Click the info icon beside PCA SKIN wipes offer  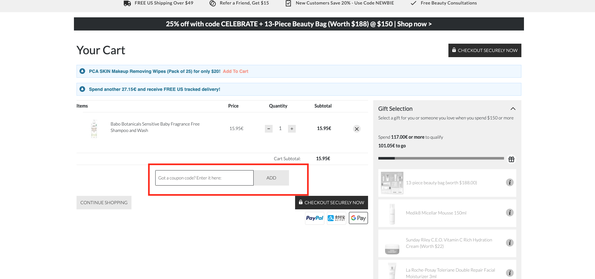point(82,71)
